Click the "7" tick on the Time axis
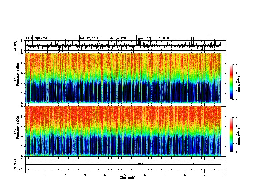 (165, 175)
